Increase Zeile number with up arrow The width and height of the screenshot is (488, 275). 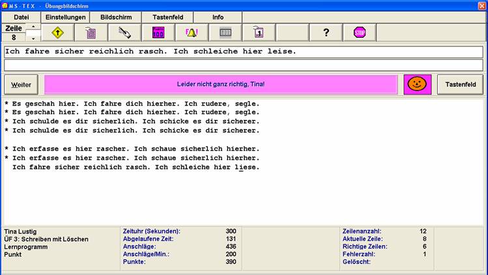tap(34, 27)
